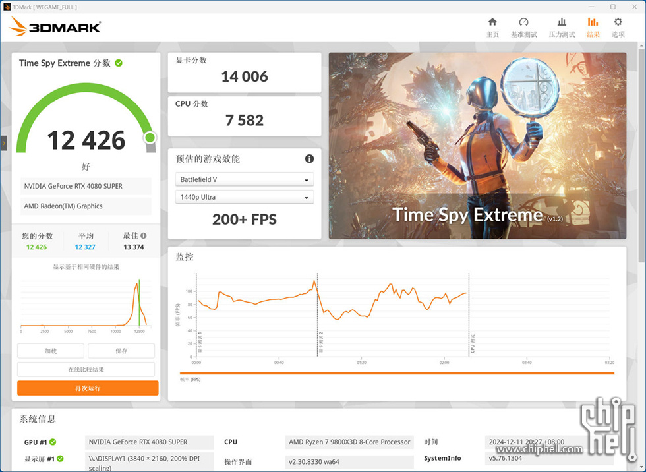Click the graphics score value 14 006
The width and height of the screenshot is (646, 472).
coord(245,76)
